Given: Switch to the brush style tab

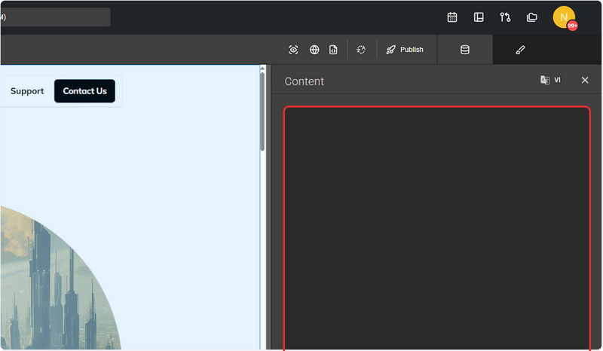Looking at the screenshot, I should pos(520,50).
